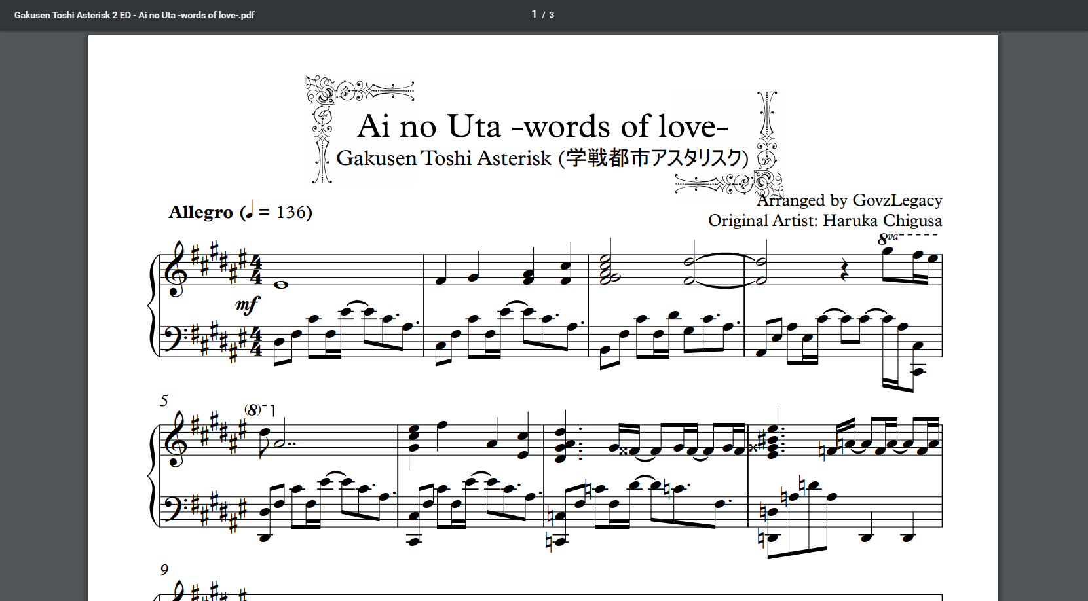Click the Gakusen Toshi Asterisk subtitle text
Image resolution: width=1088 pixels, height=601 pixels.
pos(542,158)
